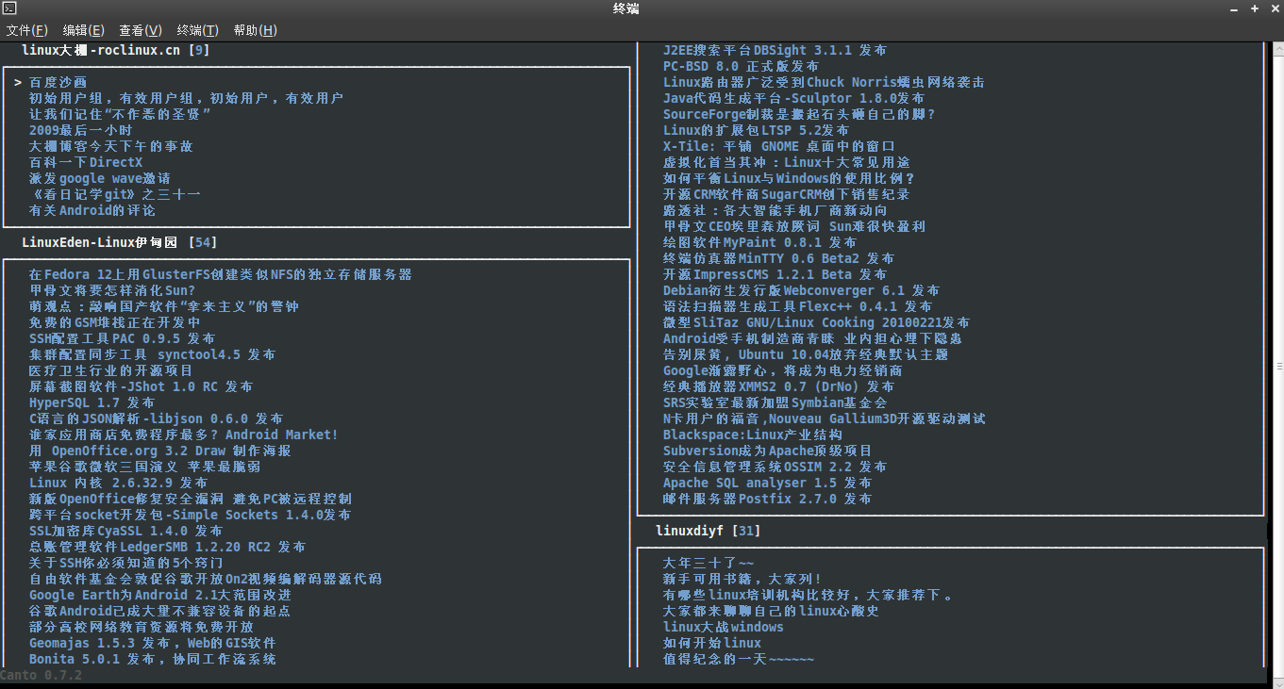Screen dimensions: 1284x689
Task: Click the terminal icon in the title bar
Action: [8, 8]
